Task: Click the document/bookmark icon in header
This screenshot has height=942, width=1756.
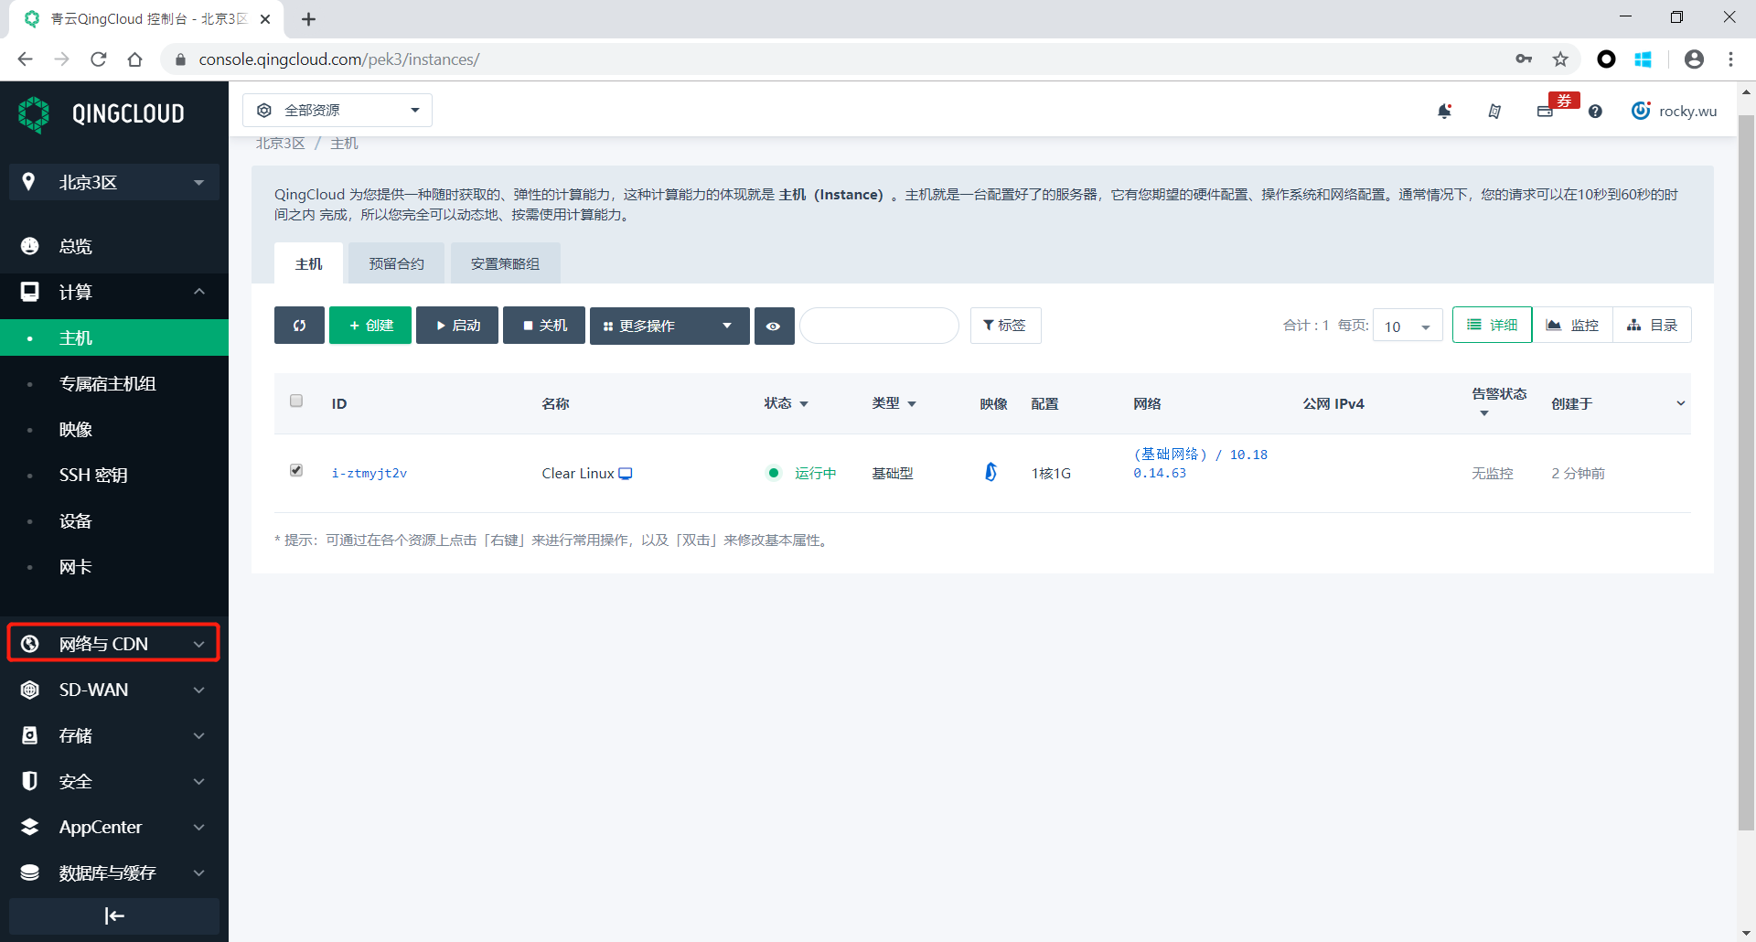Action: [1494, 111]
